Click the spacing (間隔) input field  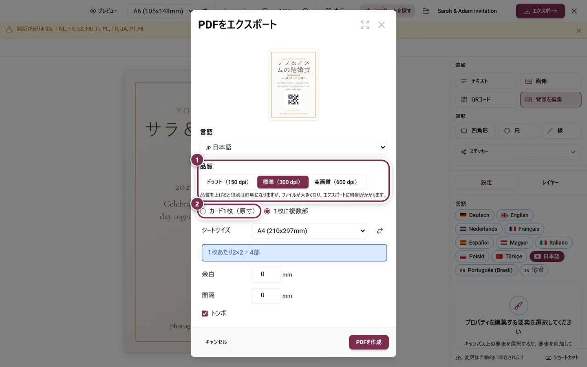click(x=266, y=296)
